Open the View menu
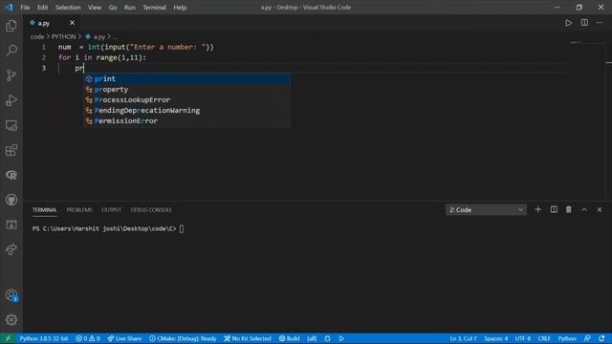The image size is (612, 344). tap(95, 8)
